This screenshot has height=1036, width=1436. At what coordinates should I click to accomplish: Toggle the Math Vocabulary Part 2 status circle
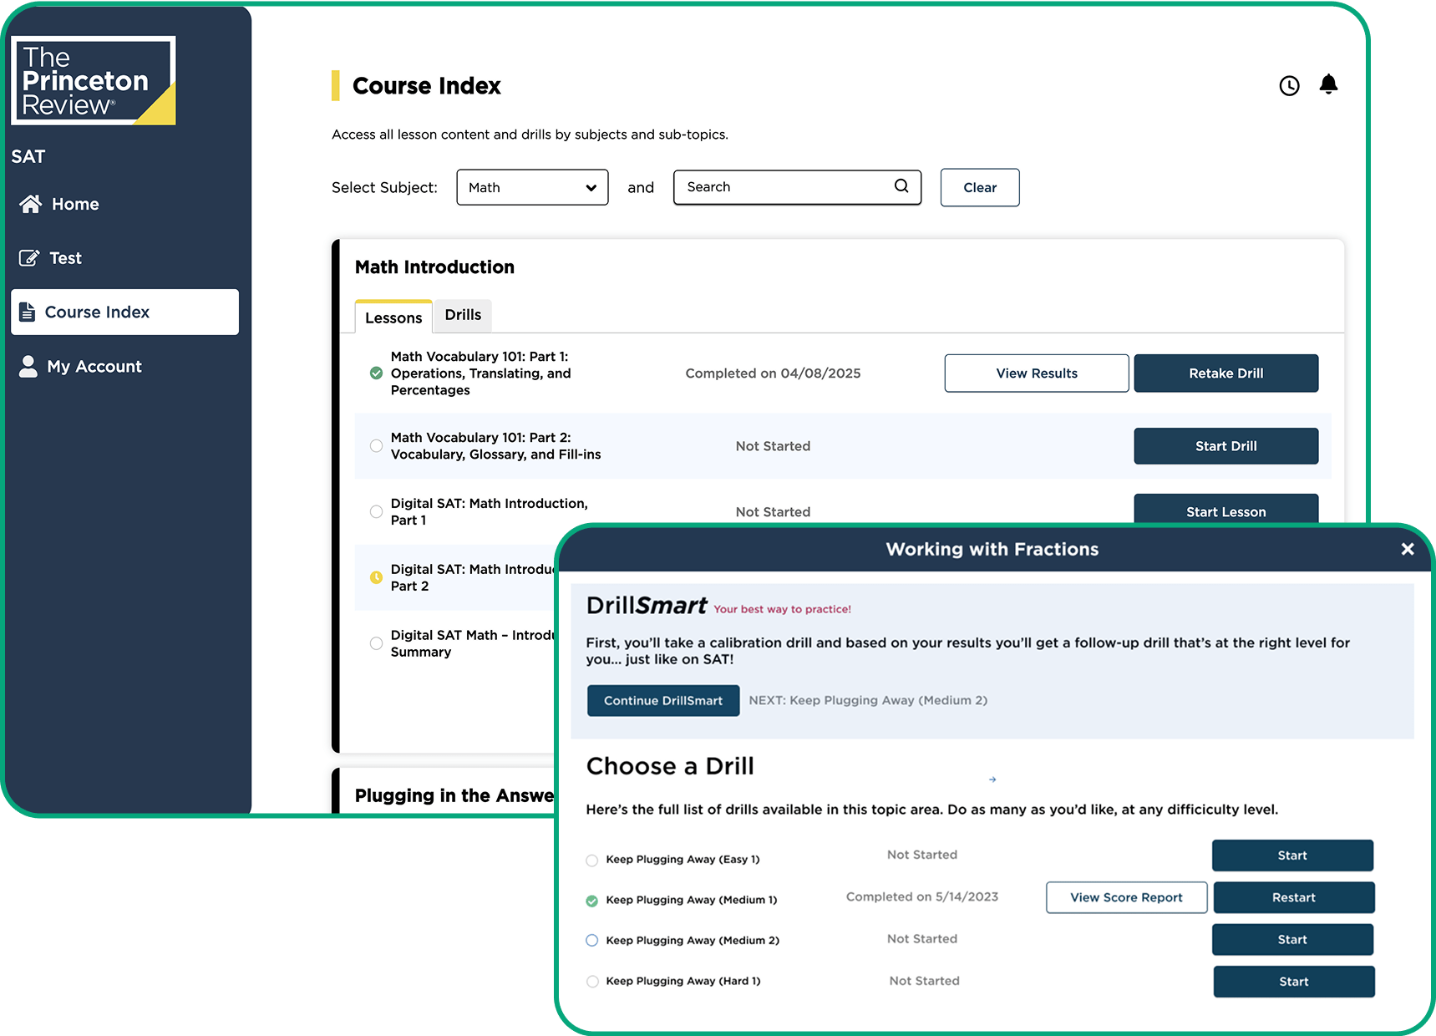377,446
